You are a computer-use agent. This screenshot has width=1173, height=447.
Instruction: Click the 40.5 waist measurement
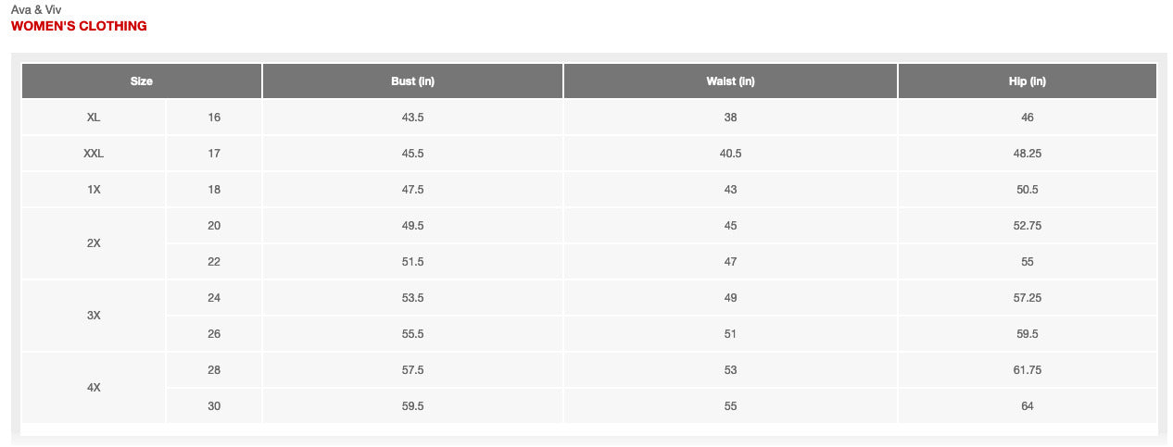point(730,154)
